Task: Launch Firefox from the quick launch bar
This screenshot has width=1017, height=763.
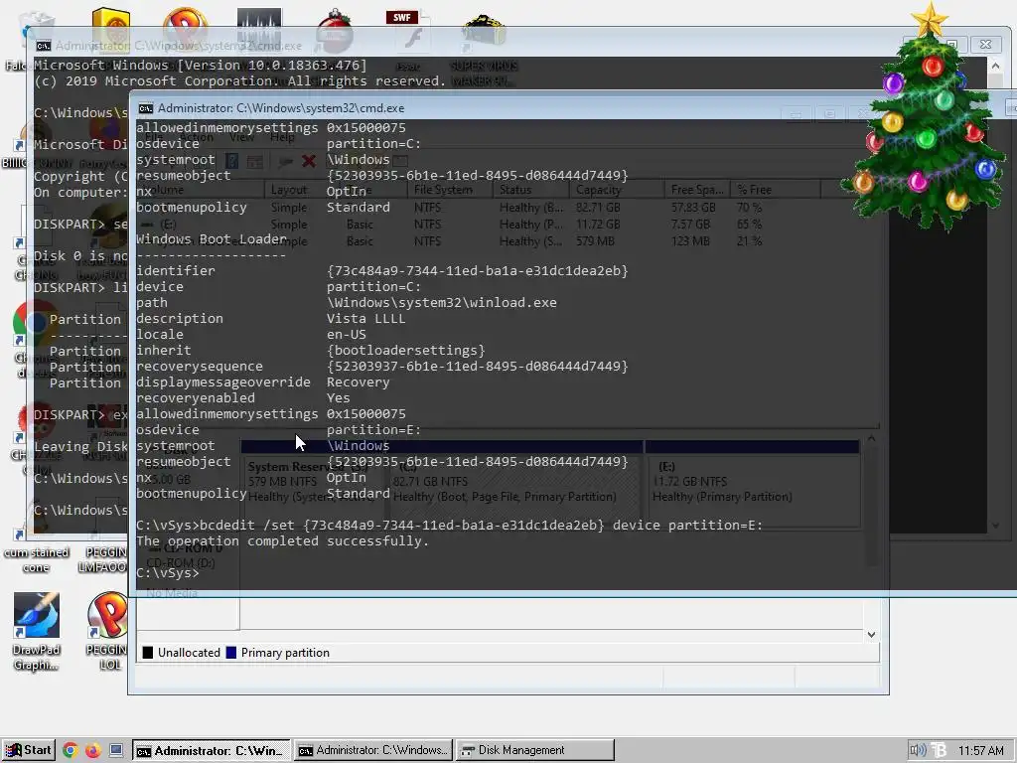Action: [x=92, y=751]
